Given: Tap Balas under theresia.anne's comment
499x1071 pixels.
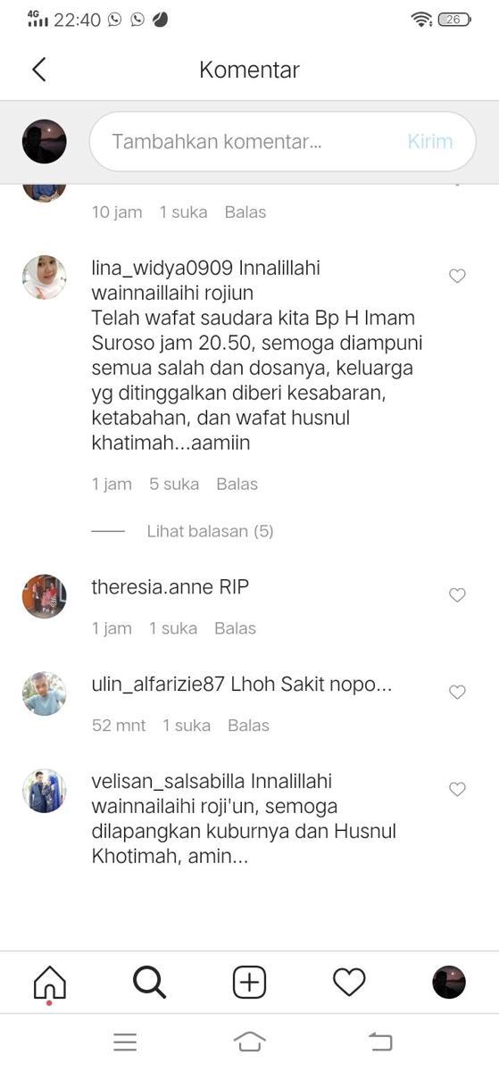Looking at the screenshot, I should click(236, 628).
